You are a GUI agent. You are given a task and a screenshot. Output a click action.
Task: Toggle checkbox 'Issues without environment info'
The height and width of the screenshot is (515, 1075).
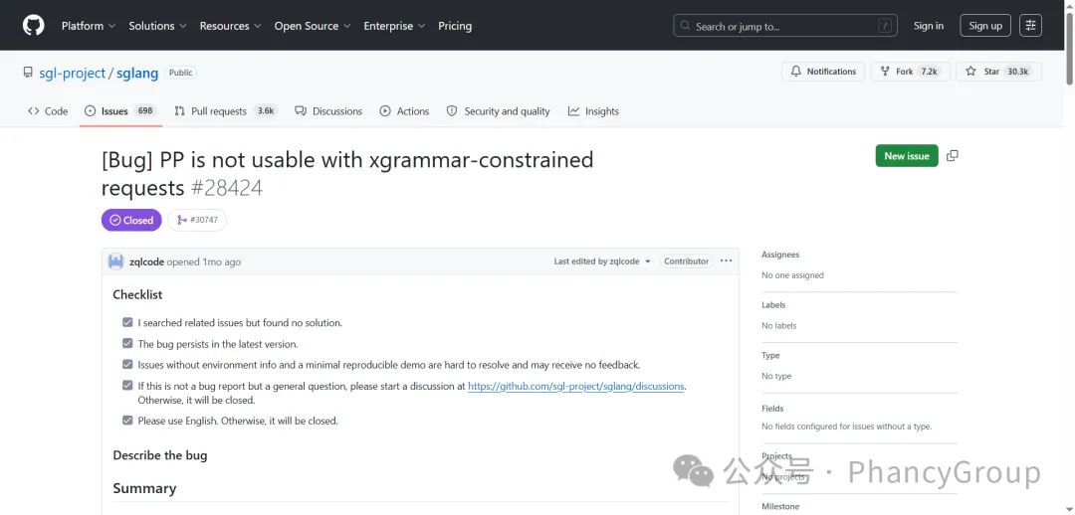coord(127,364)
